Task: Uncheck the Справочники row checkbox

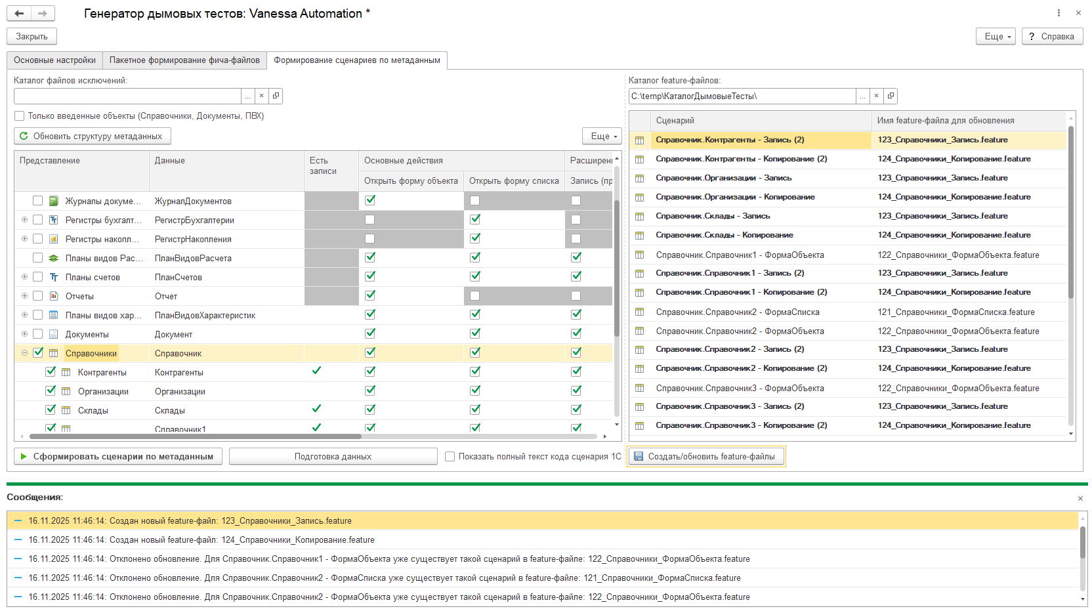Action: pos(38,352)
